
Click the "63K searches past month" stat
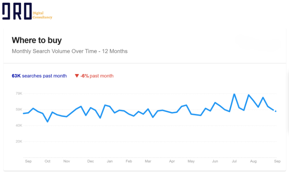point(39,76)
